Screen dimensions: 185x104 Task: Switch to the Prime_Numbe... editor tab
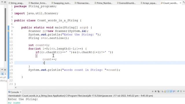tap(103, 3)
